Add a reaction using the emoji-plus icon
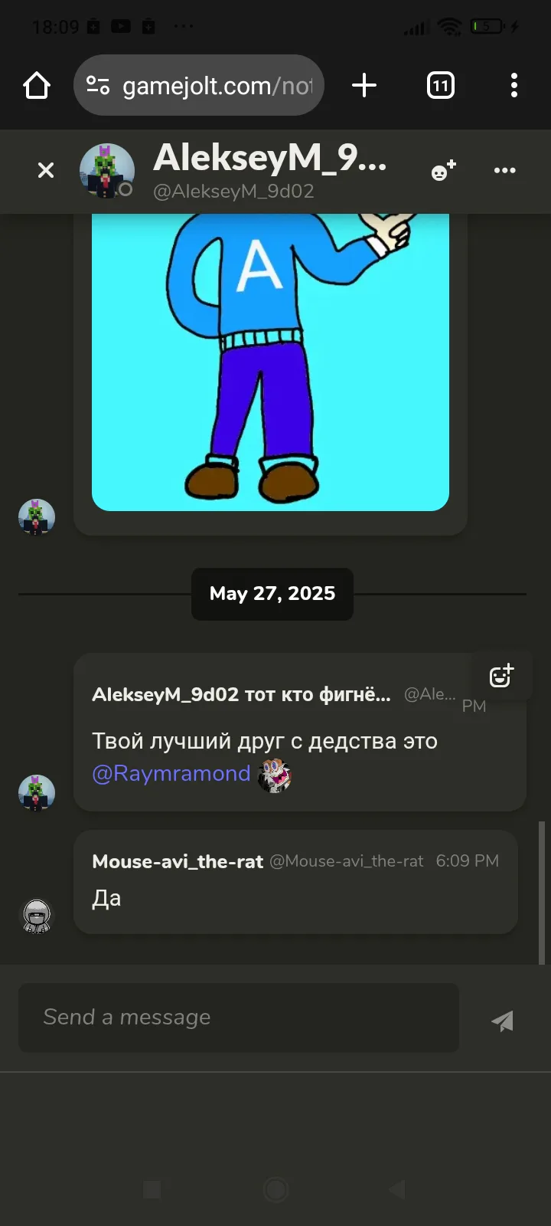The height and width of the screenshot is (1226, 551). [x=501, y=676]
